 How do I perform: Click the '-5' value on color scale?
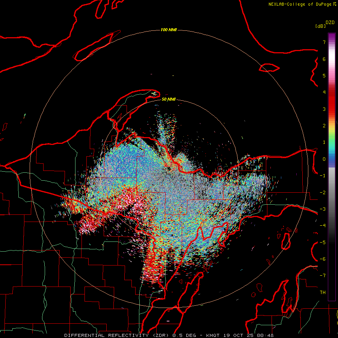click(323, 243)
